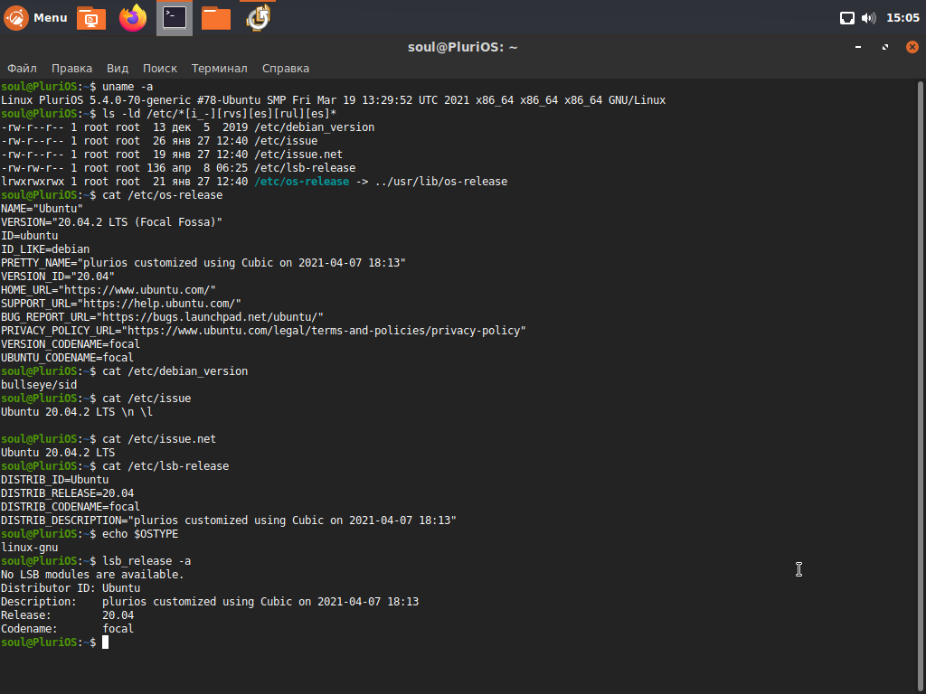Click the VERSION_CODENAME=focal line
926x694 pixels.
tap(71, 344)
